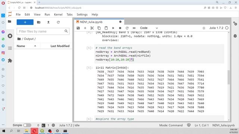This screenshot has width=239, height=134.
Task: Sort files by Last Modified column
Action: pyautogui.click(x=60, y=46)
